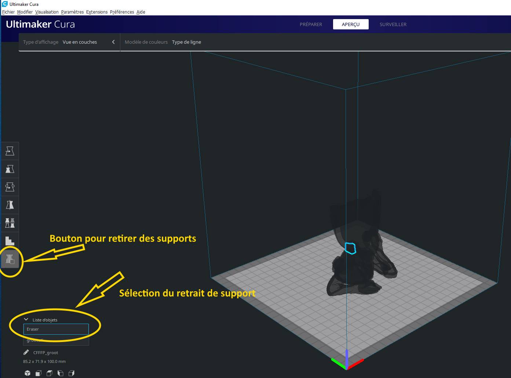Viewport: 511px width, 378px height.
Task: Select the Rotate tool
Action: pyautogui.click(x=10, y=187)
